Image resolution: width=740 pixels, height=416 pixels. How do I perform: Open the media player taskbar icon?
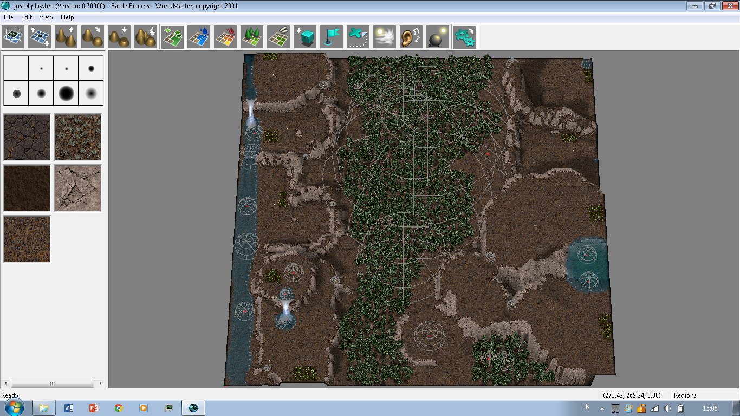tap(143, 408)
